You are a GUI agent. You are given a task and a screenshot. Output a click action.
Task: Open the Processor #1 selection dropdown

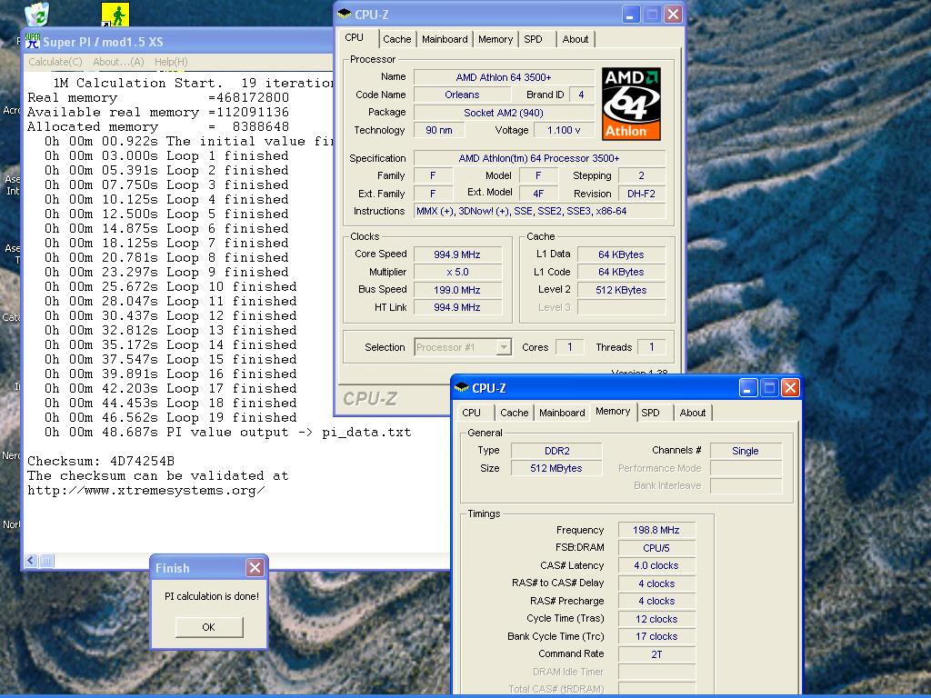point(504,347)
